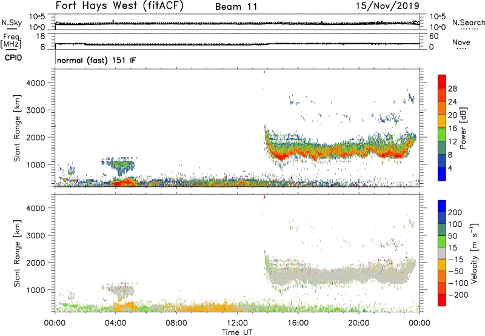Click the '28' tick on the power scale
Image resolution: width=485 pixels, height=336 pixels.
click(x=452, y=89)
